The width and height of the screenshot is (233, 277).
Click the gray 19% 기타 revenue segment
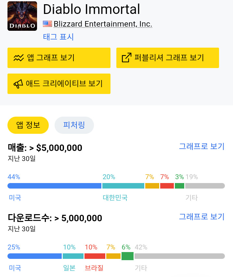click(x=205, y=186)
